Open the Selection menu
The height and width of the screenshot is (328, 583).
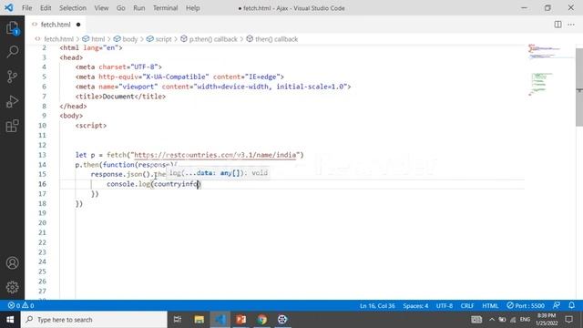tap(73, 8)
